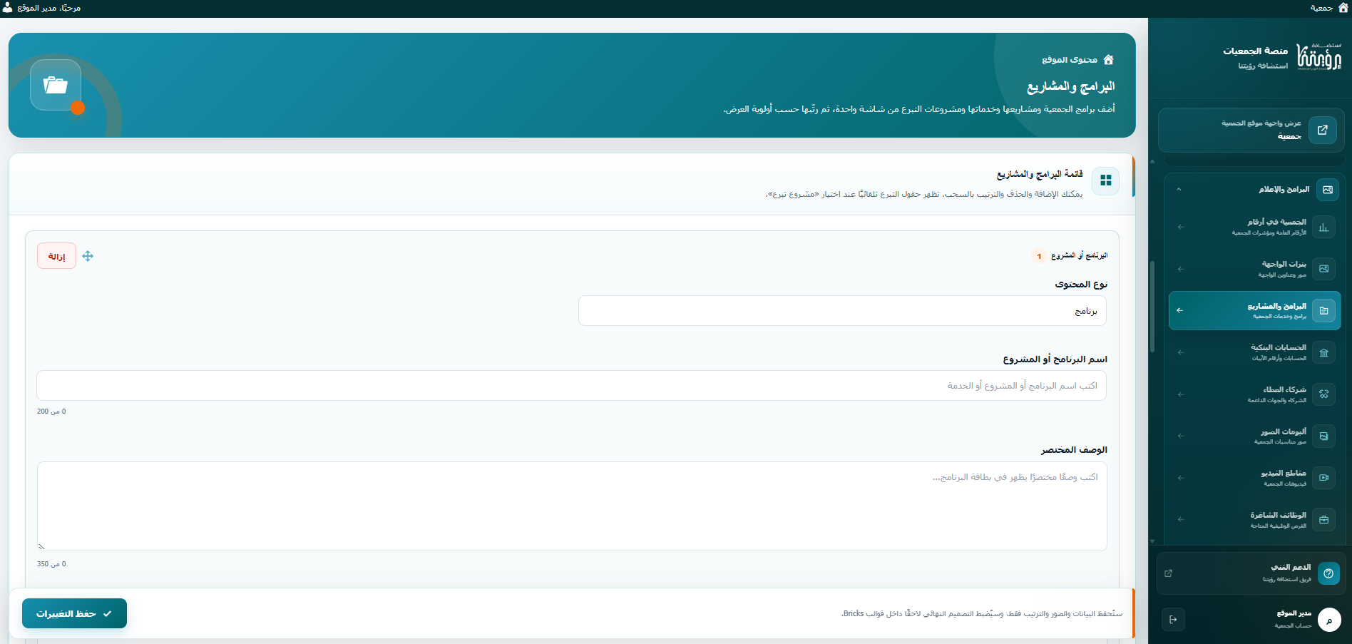Screen dimensions: 1352x644
Task: Click the sidebar scrollbar up arrow
Action: coord(1152,161)
